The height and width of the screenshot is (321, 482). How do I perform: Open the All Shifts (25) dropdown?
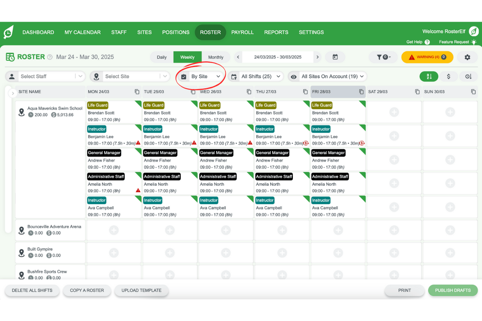coord(257,76)
